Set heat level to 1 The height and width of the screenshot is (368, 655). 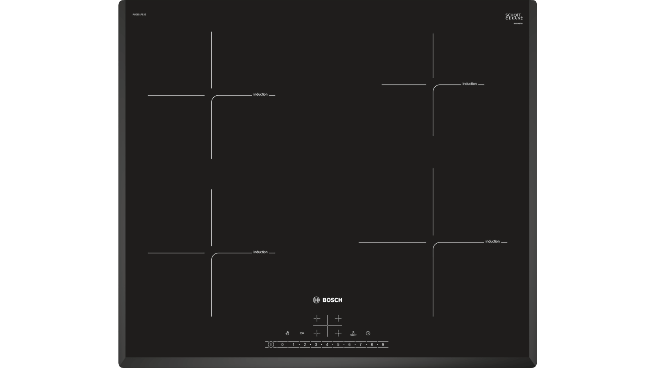294,345
